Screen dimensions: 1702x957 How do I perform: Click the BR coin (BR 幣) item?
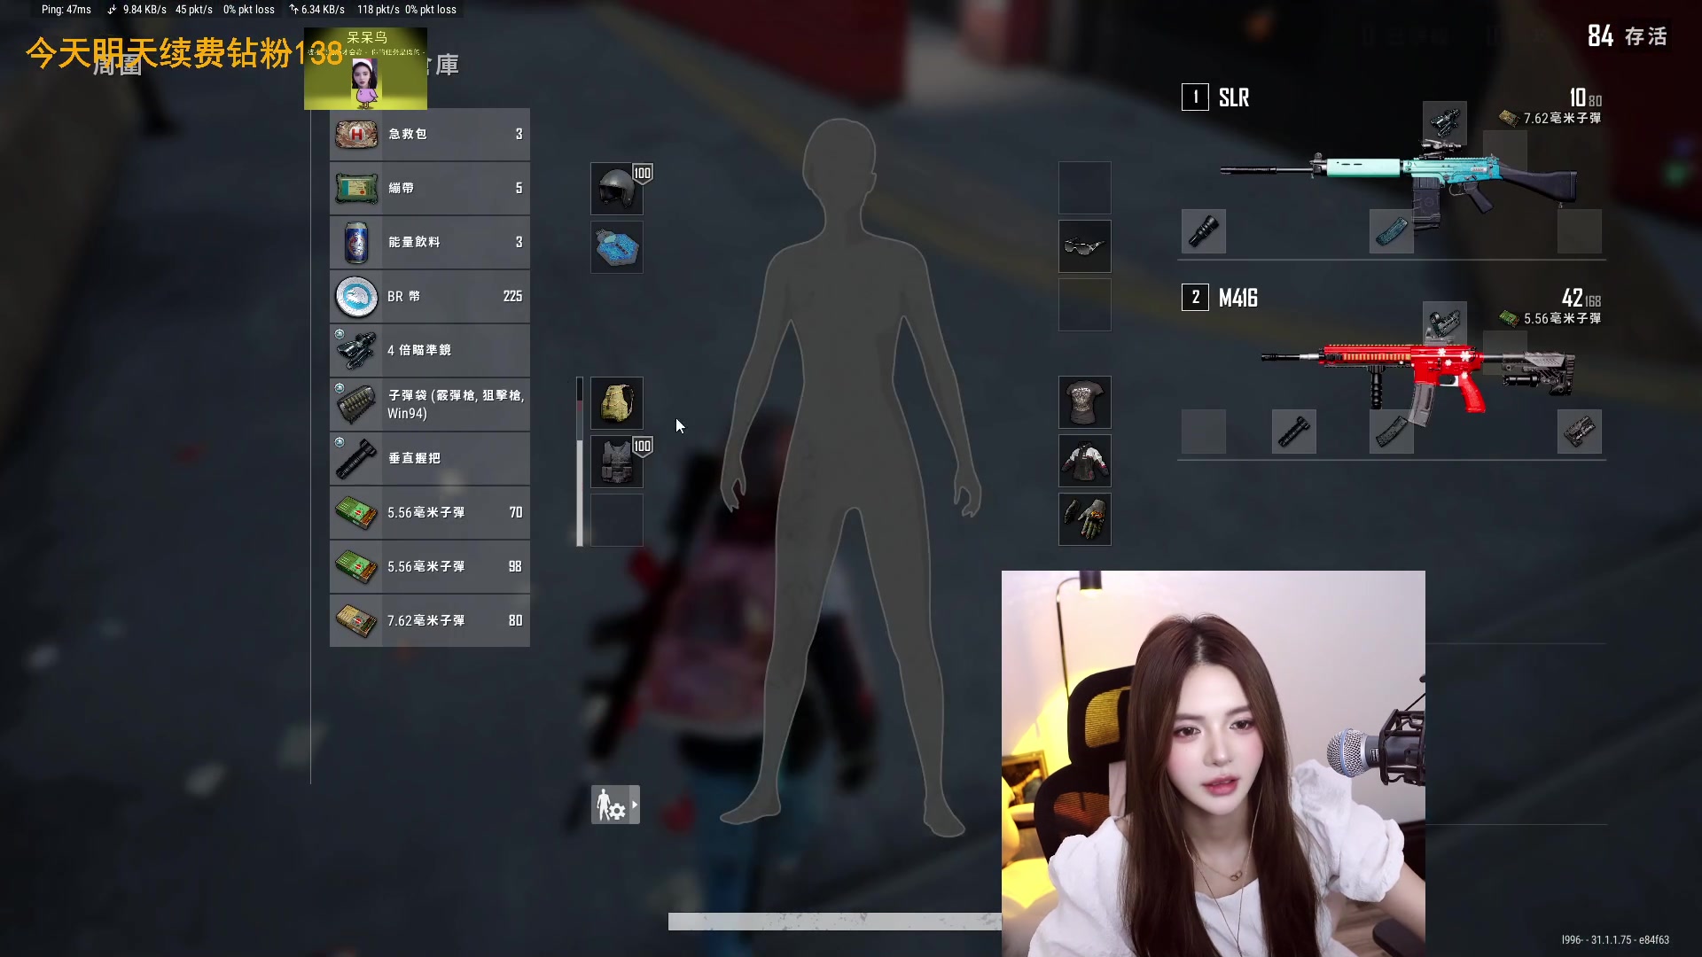coord(430,296)
